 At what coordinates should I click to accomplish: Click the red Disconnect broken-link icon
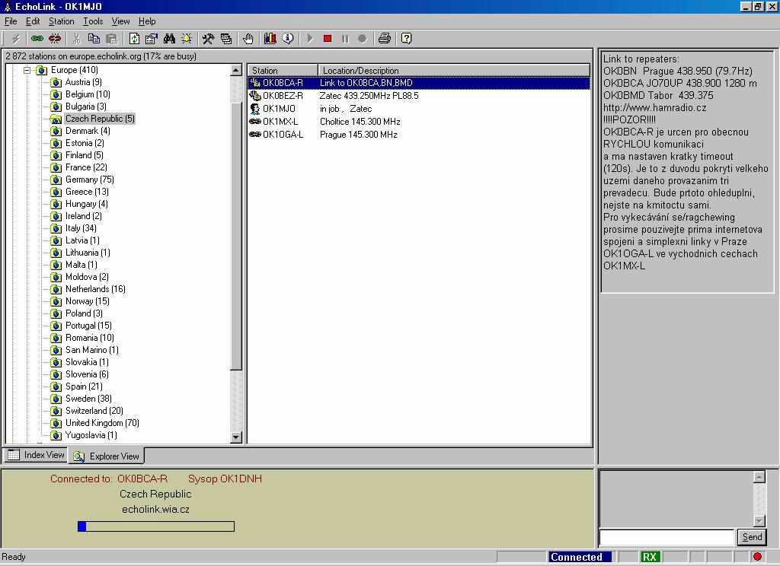[55, 38]
